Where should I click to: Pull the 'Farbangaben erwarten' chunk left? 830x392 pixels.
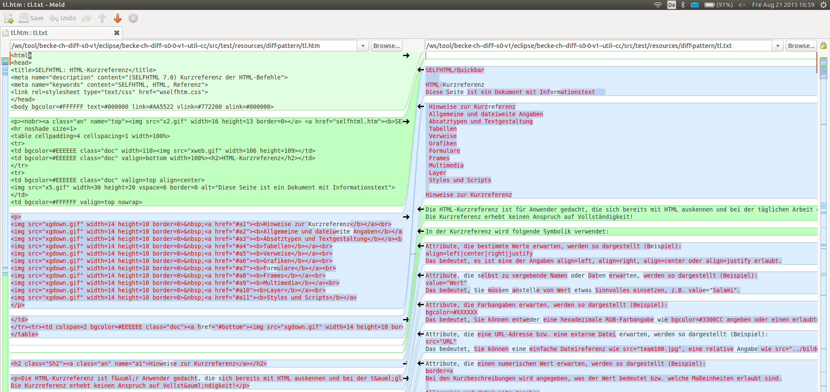click(420, 305)
